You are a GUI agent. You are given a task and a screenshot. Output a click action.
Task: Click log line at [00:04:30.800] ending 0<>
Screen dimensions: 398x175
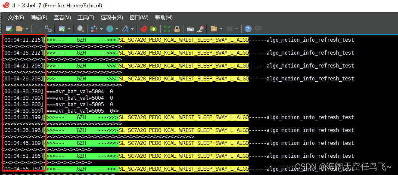(x=61, y=111)
